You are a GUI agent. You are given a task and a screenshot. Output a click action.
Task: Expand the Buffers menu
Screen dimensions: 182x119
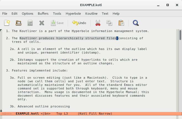(43, 14)
